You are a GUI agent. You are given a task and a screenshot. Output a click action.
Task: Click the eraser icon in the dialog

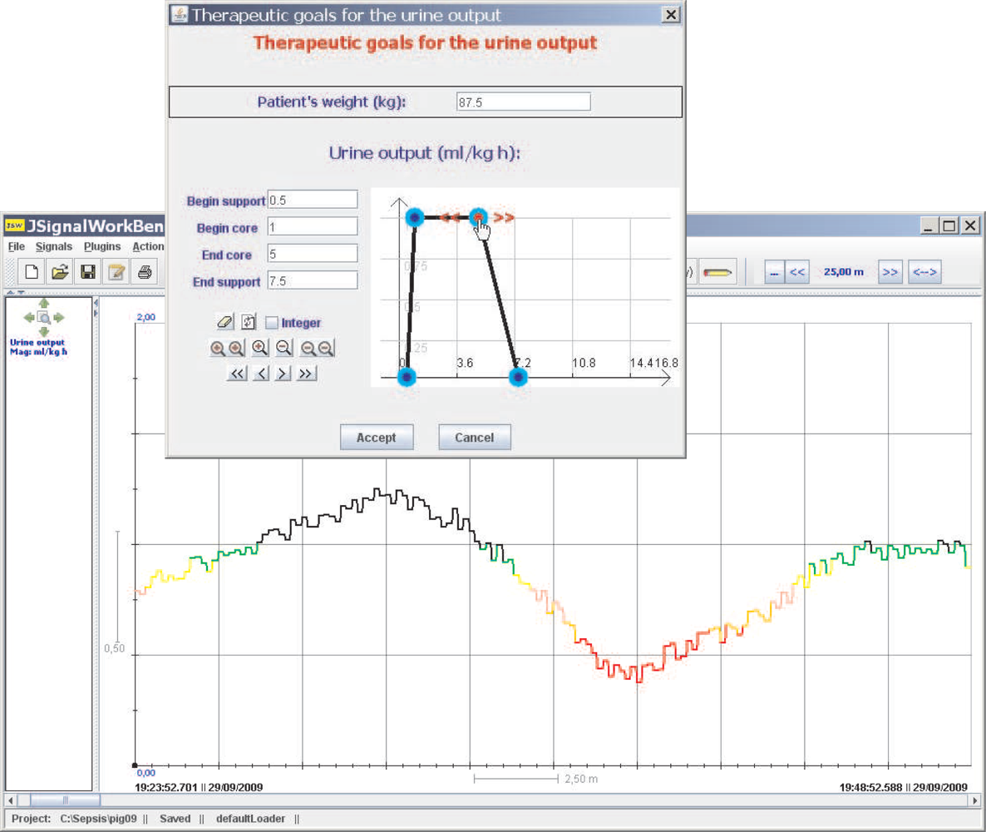(225, 323)
